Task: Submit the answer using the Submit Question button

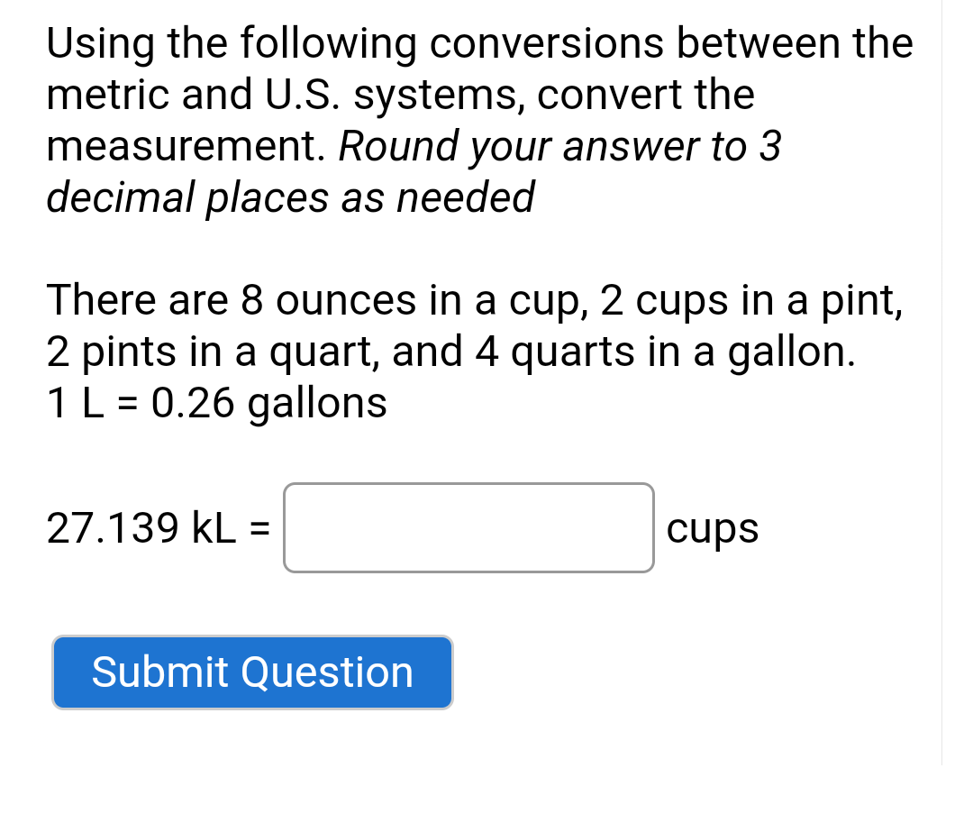Action: (252, 672)
